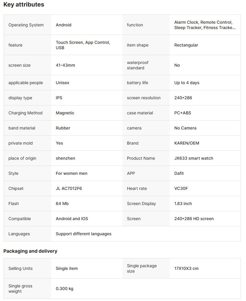Select the IPS display type value

[x=59, y=98]
